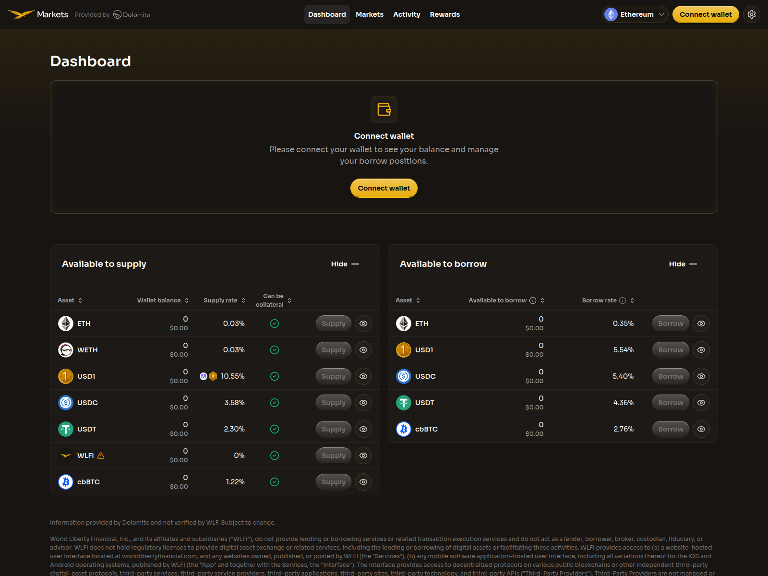768x576 pixels.
Task: Click the USDC token icon in supply list
Action: (66, 403)
